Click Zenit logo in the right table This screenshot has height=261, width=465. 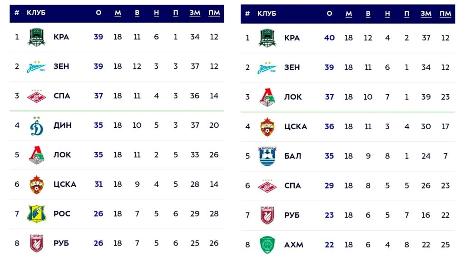[267, 68]
